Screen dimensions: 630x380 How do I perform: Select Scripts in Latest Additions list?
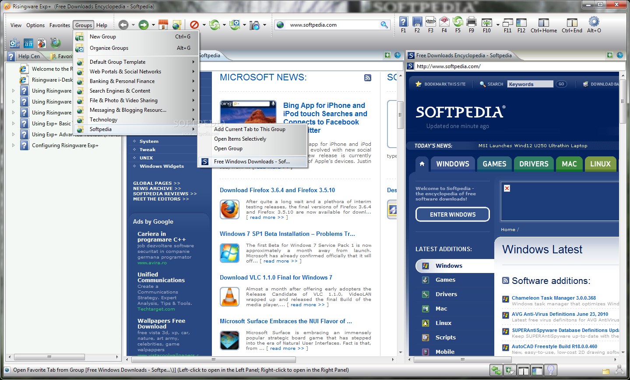(446, 337)
